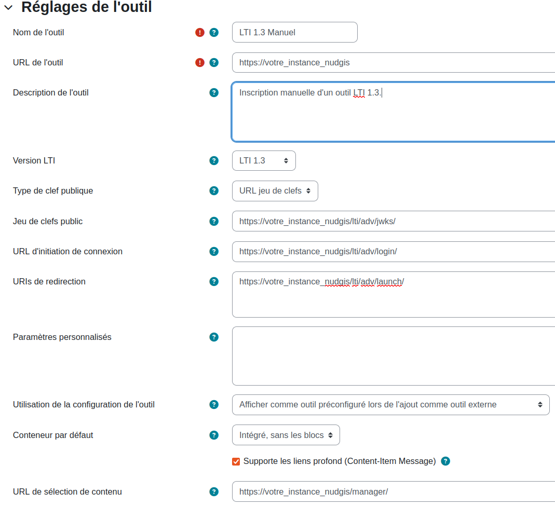Open help for URIs de redirection
This screenshot has height=506, width=555.
click(214, 282)
